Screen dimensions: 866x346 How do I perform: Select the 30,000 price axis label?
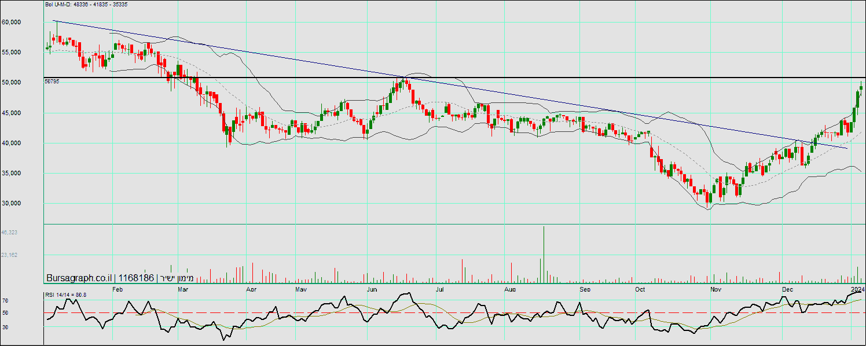click(x=12, y=203)
